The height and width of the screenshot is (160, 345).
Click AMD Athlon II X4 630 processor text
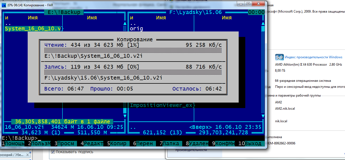point(309,65)
